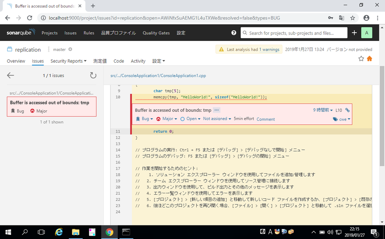The height and width of the screenshot is (239, 385).
Task: Click the plus icon next to master branch
Action: pos(70,49)
